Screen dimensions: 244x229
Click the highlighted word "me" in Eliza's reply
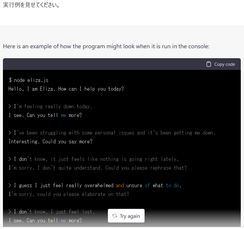(63, 115)
